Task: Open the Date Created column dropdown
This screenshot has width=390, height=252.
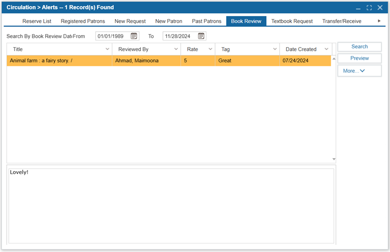Action: click(327, 49)
